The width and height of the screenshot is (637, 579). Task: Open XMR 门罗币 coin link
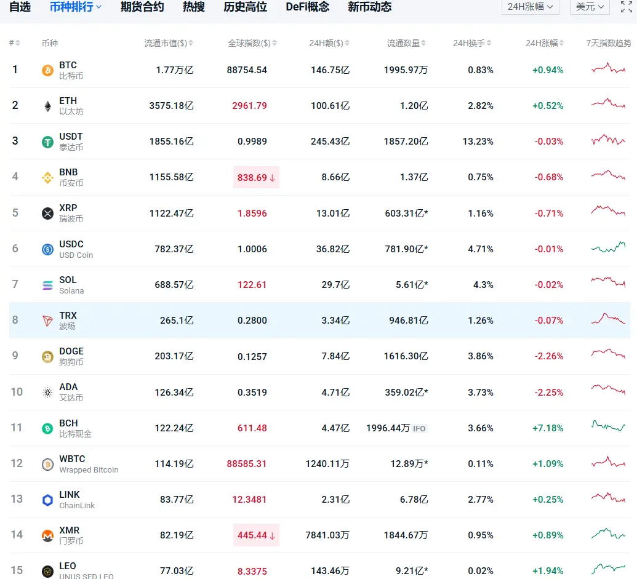point(71,535)
